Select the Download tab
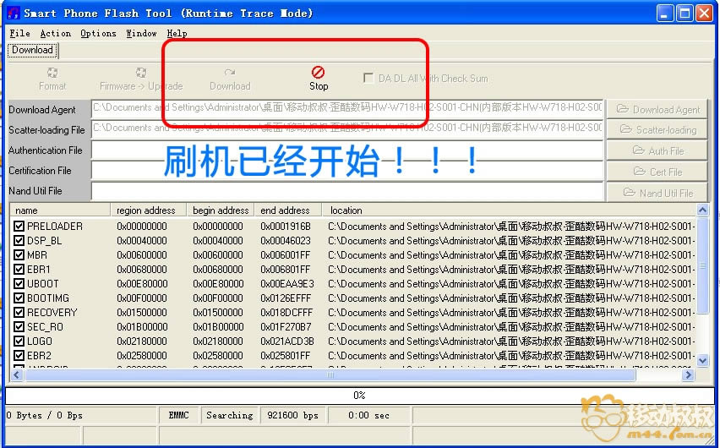The width and height of the screenshot is (720, 448). (32, 50)
